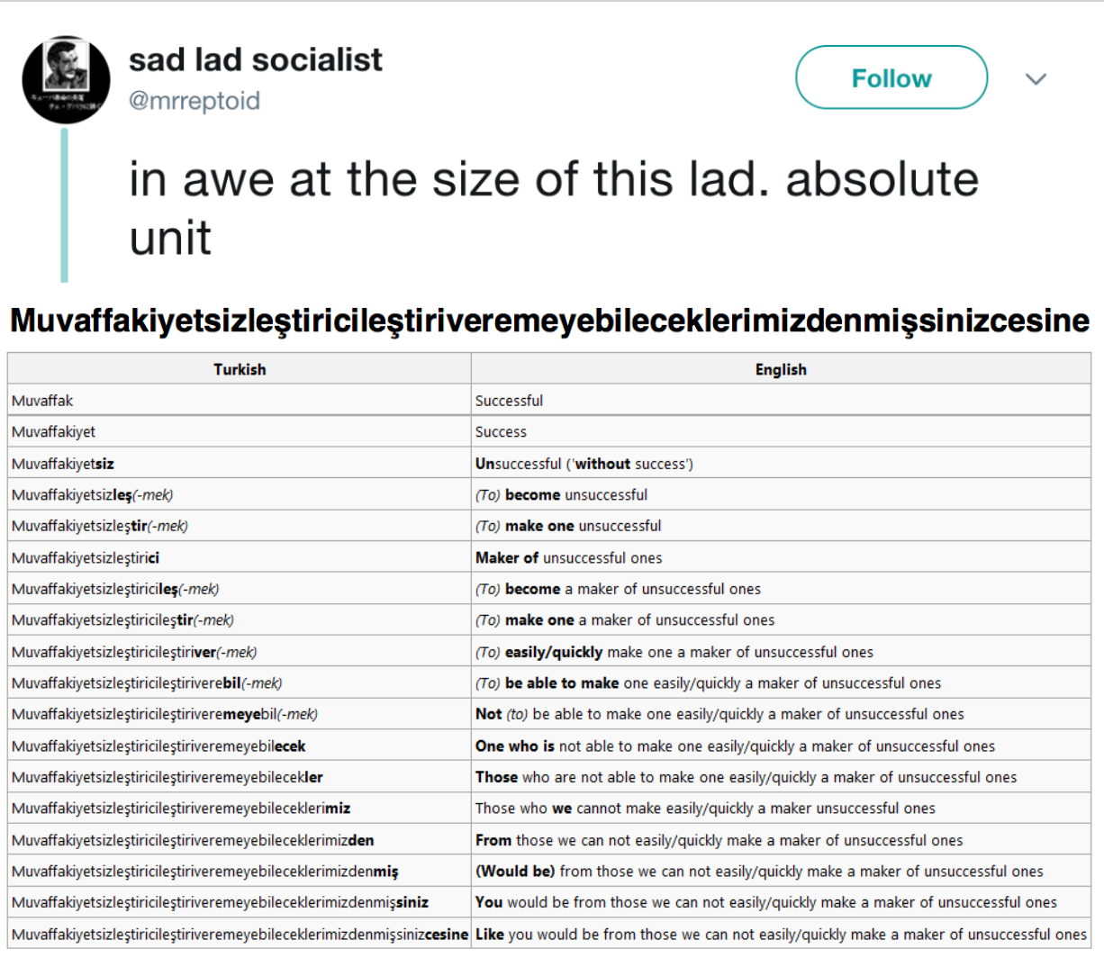The width and height of the screenshot is (1104, 958).
Task: Click the 'Successful' translation cell
Action: point(781,401)
